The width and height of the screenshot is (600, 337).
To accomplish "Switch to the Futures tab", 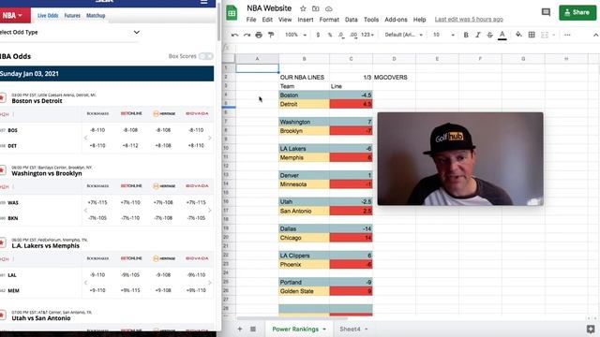I will click(x=72, y=15).
